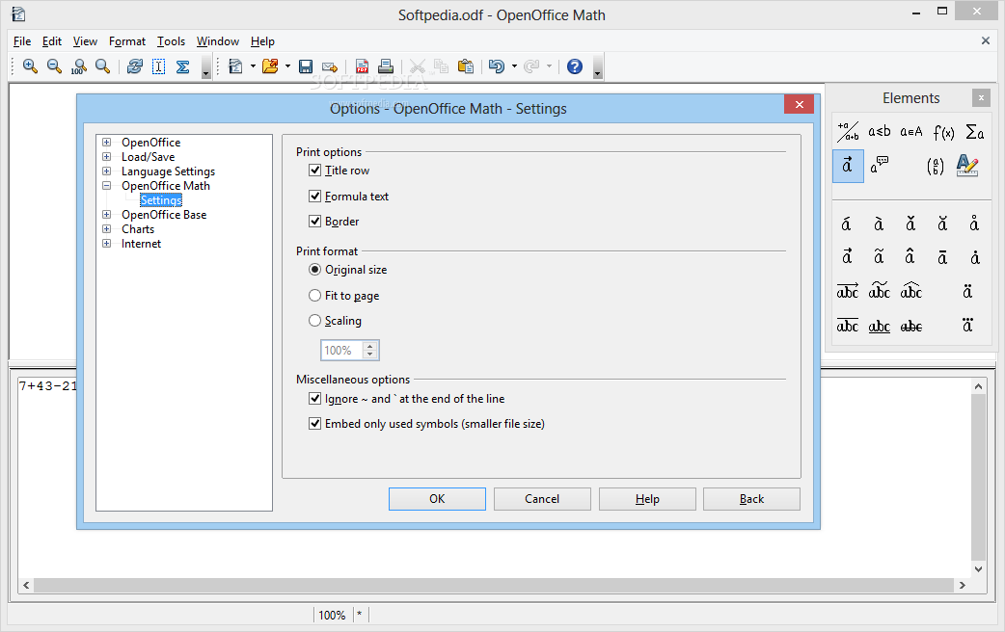Click the Update formula refresh icon
Screen dimensions: 1005x632
[x=135, y=66]
